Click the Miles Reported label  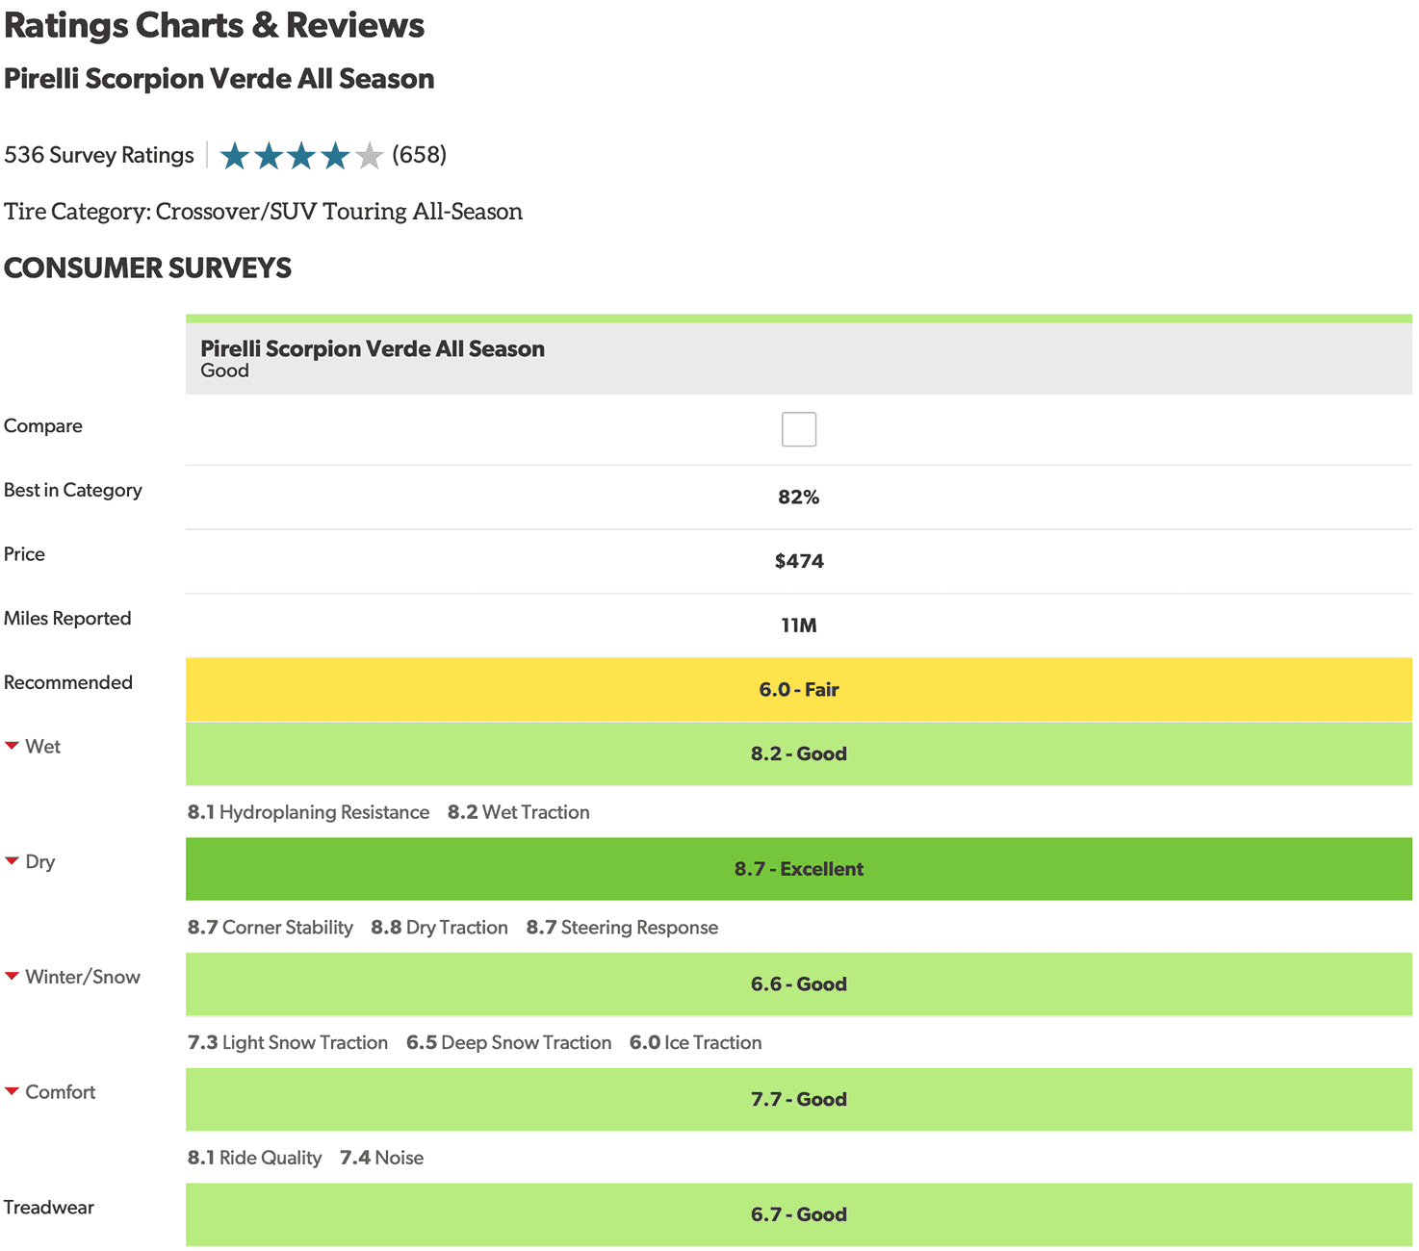(67, 619)
